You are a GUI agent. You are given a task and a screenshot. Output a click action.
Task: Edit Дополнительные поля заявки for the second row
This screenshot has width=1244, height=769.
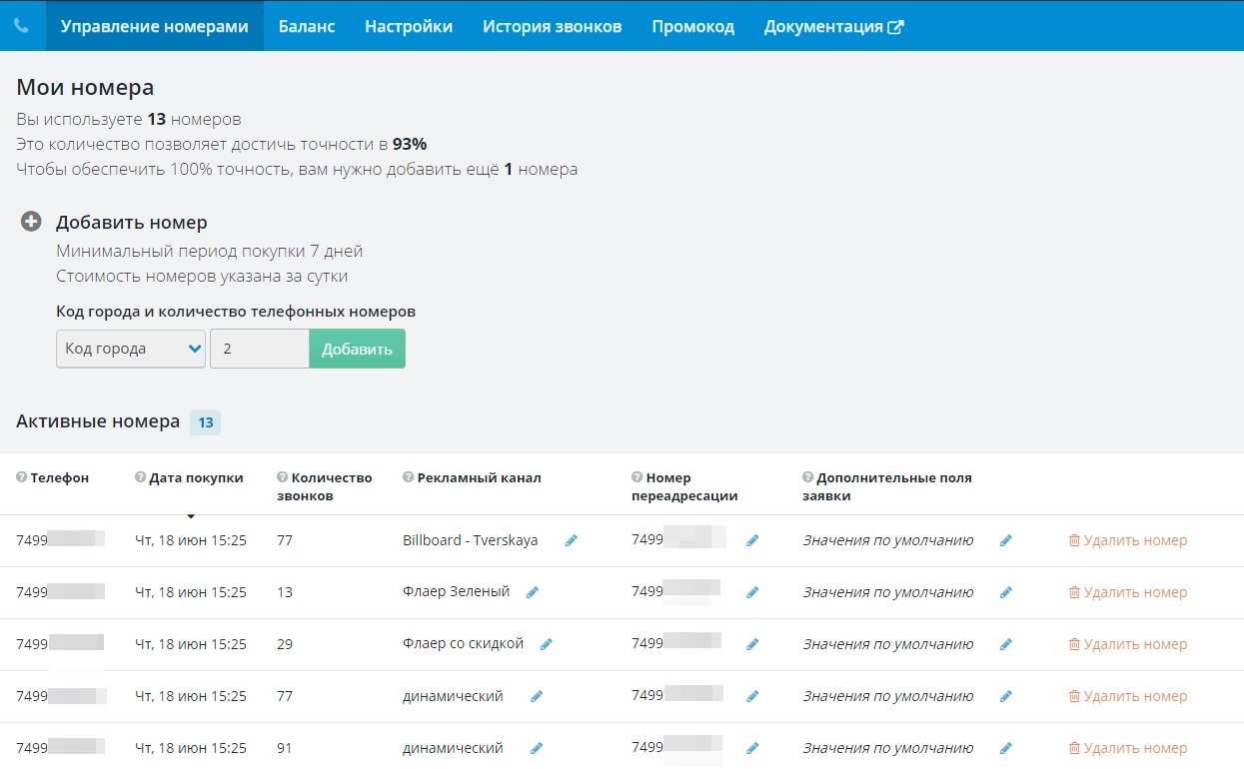(1005, 591)
